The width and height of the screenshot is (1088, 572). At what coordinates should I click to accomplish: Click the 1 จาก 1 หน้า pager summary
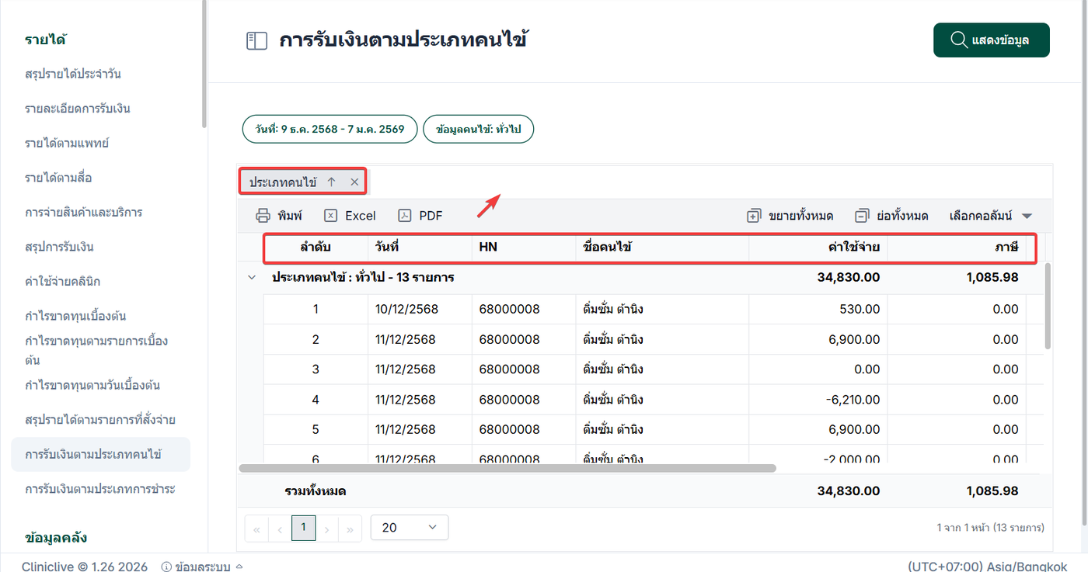[x=990, y=528]
